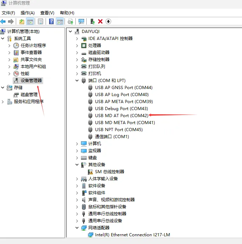The height and width of the screenshot is (244, 242).
Task: Select USB AP META Port (COM39)
Action: (124, 101)
